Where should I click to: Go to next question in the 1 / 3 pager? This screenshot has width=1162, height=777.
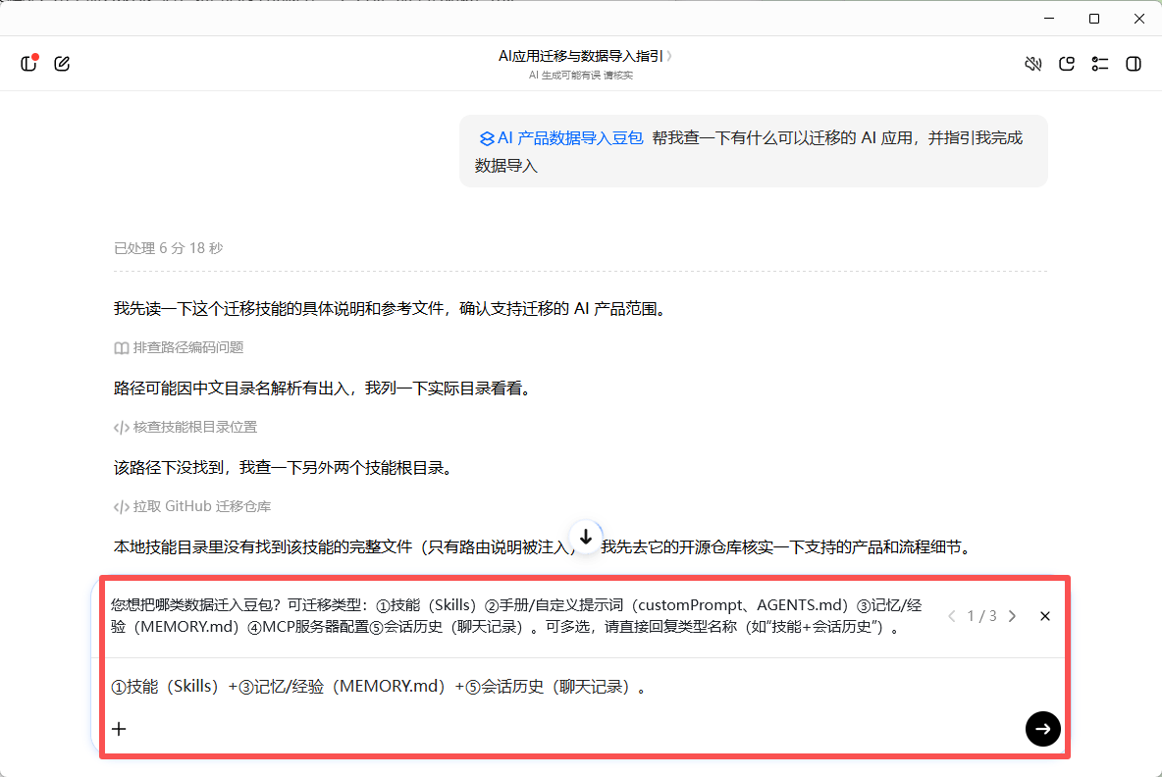(1012, 616)
